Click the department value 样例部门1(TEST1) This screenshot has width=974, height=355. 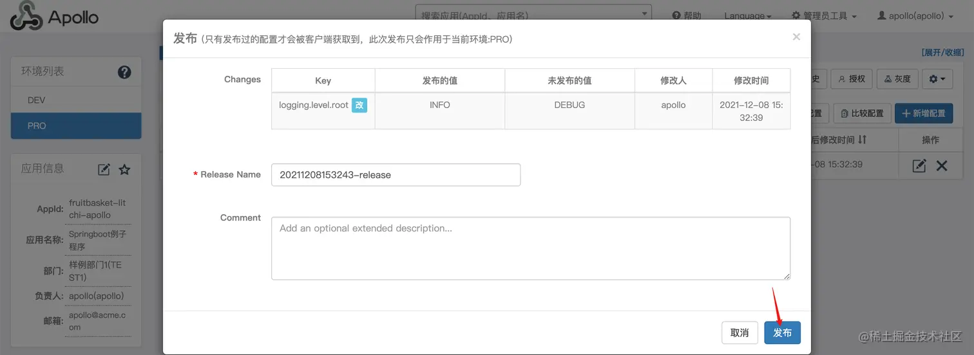tap(95, 271)
